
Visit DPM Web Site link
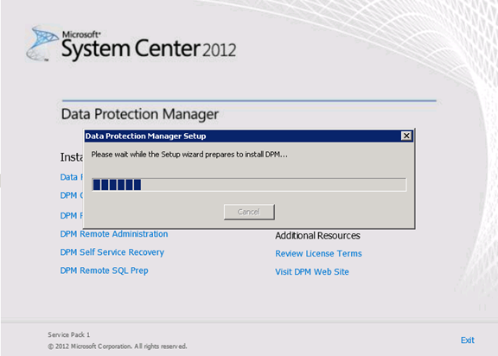tap(312, 272)
